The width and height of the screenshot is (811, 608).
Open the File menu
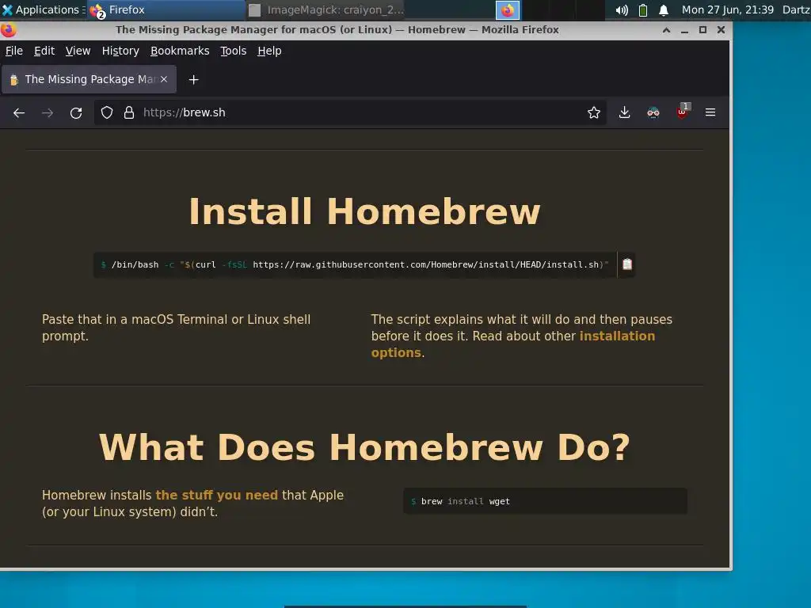(14, 51)
